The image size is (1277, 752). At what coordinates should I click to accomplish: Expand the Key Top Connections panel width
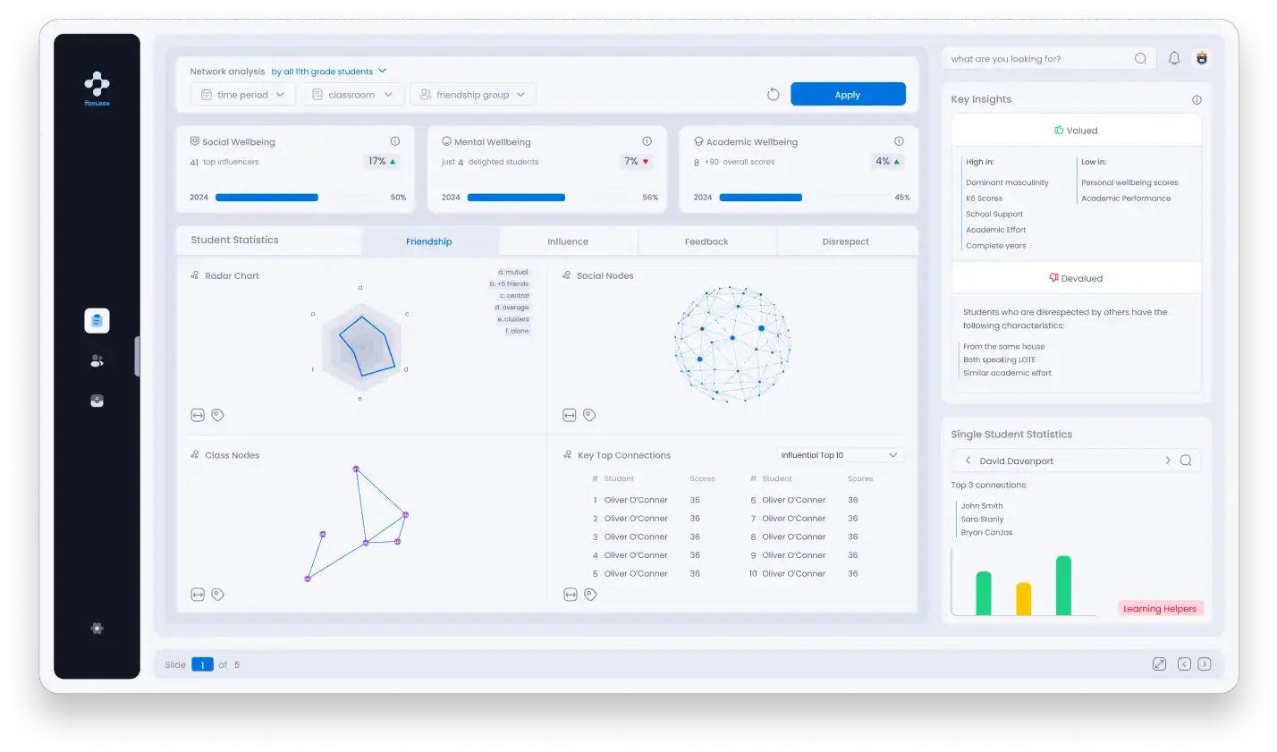click(571, 595)
